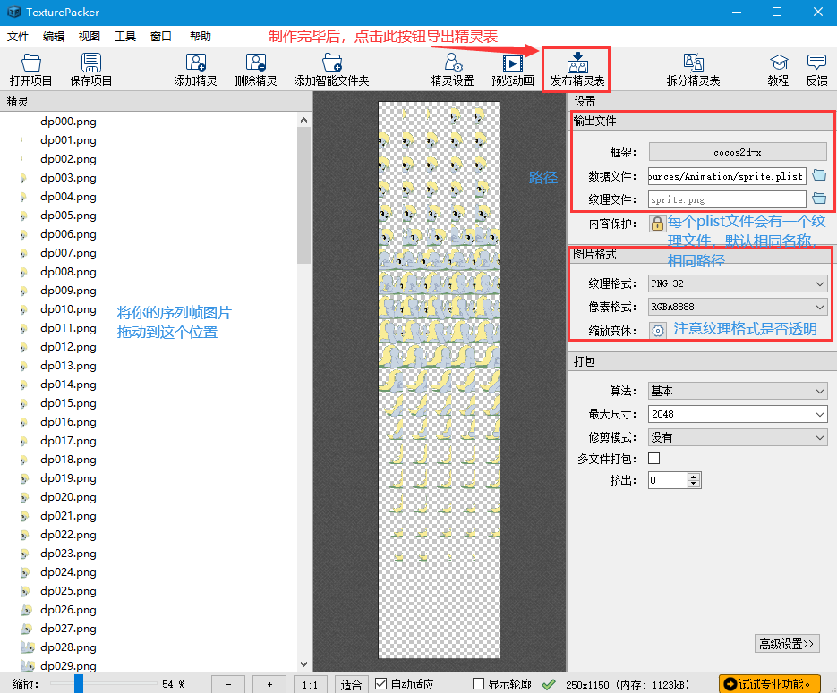Image resolution: width=837 pixels, height=693 pixels.
Task: Decrease the 挤出 value with down arrow
Action: pyautogui.click(x=694, y=484)
